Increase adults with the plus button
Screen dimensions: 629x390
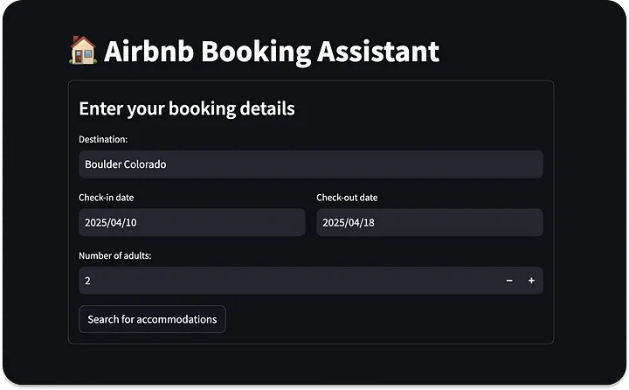(531, 281)
